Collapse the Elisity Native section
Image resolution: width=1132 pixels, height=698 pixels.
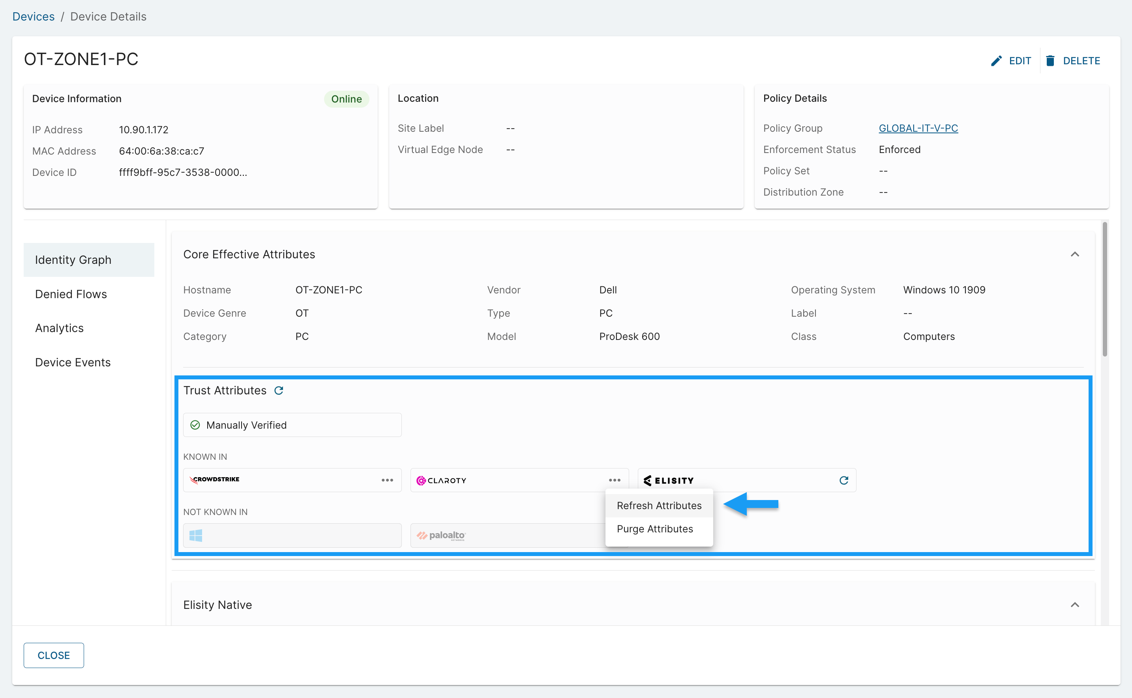click(1075, 605)
